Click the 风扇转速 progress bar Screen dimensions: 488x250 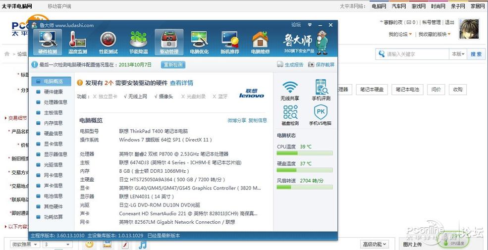pos(305,187)
